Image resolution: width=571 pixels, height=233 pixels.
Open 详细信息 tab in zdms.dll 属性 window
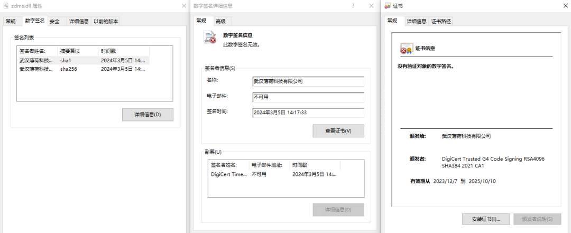click(x=79, y=22)
